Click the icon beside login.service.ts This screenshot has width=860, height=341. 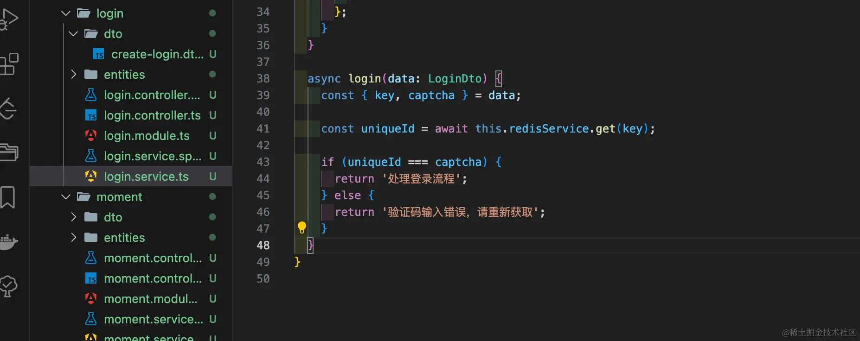[x=91, y=176]
